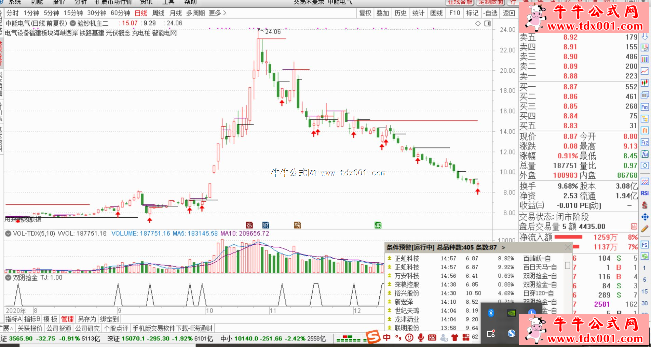Click the down-arrow icon in right sidebar
Viewport: 651px width, 347px height.
coord(645,36)
